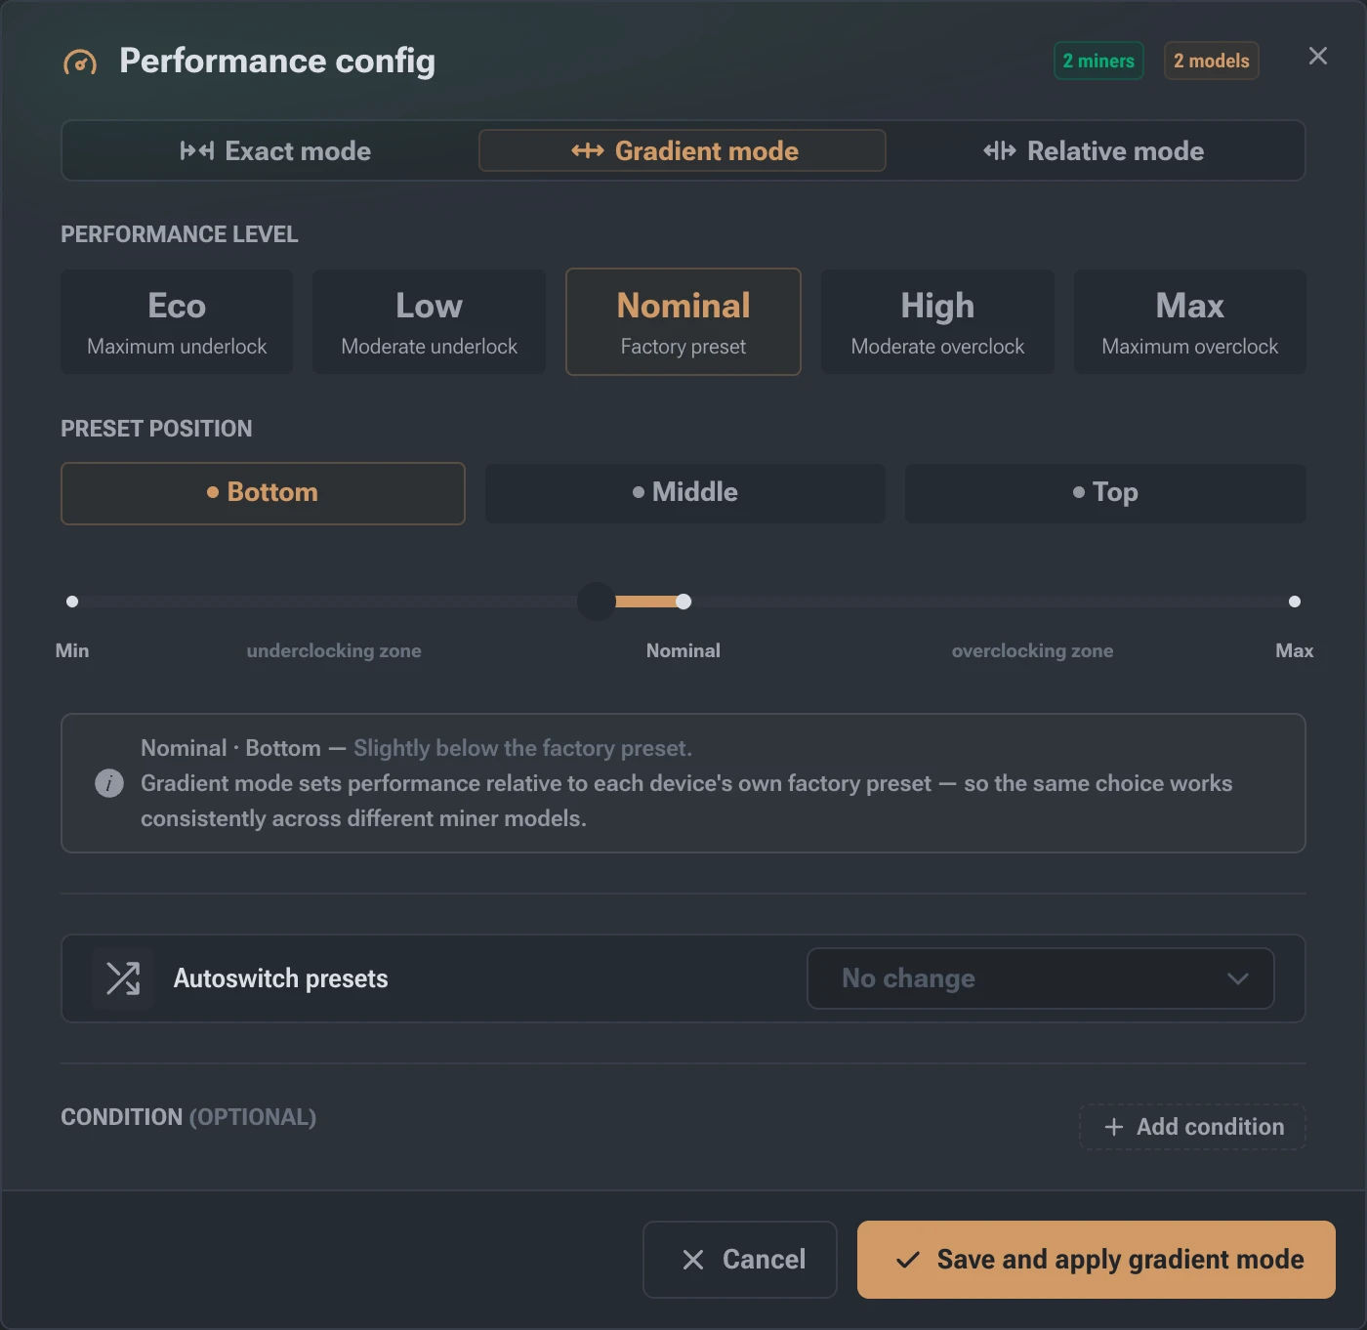
Task: Click the gauge icon beside Performance config
Action: coord(80,62)
